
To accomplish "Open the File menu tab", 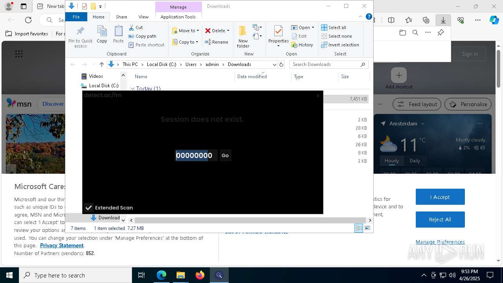I will click(76, 17).
